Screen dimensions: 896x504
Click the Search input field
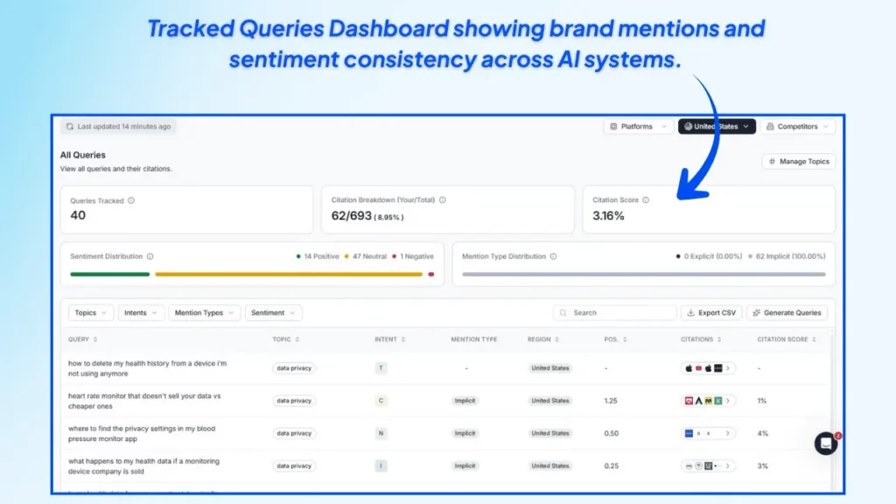point(614,312)
